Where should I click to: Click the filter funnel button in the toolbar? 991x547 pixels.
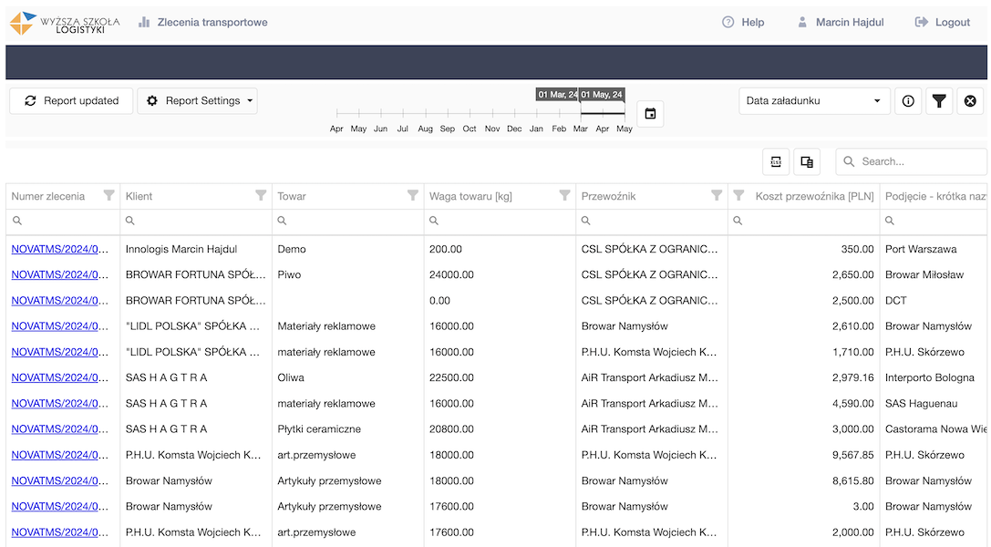[x=939, y=101]
